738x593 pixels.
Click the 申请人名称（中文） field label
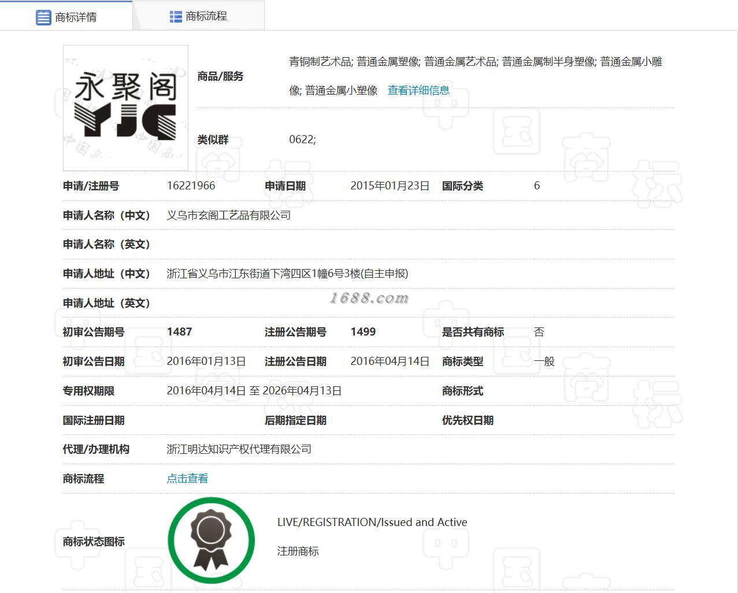[106, 215]
